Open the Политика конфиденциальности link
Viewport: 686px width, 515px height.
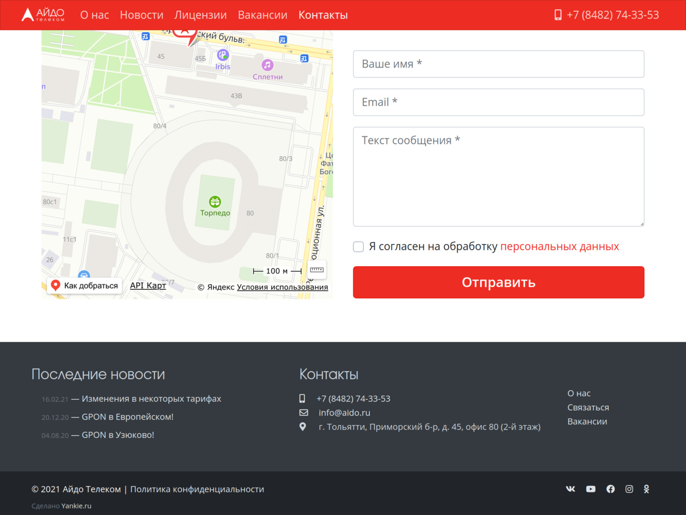(x=197, y=489)
